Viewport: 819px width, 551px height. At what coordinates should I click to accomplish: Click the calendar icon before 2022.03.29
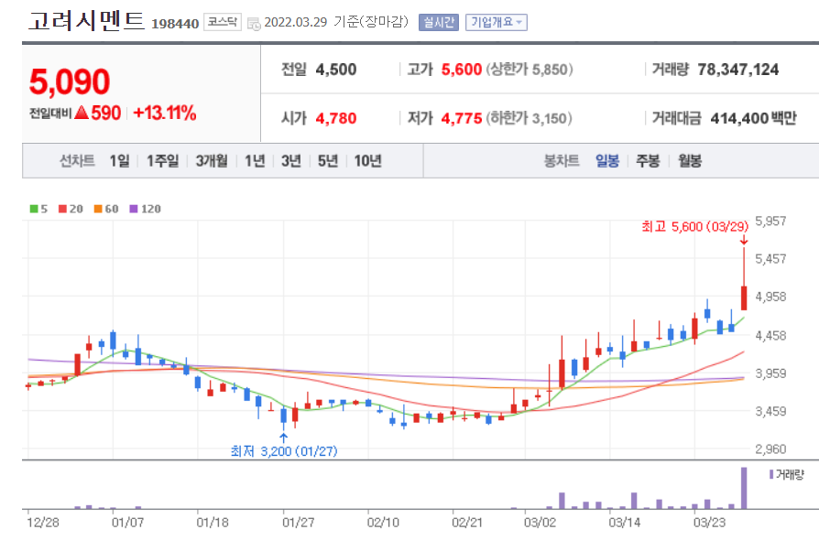click(x=254, y=24)
